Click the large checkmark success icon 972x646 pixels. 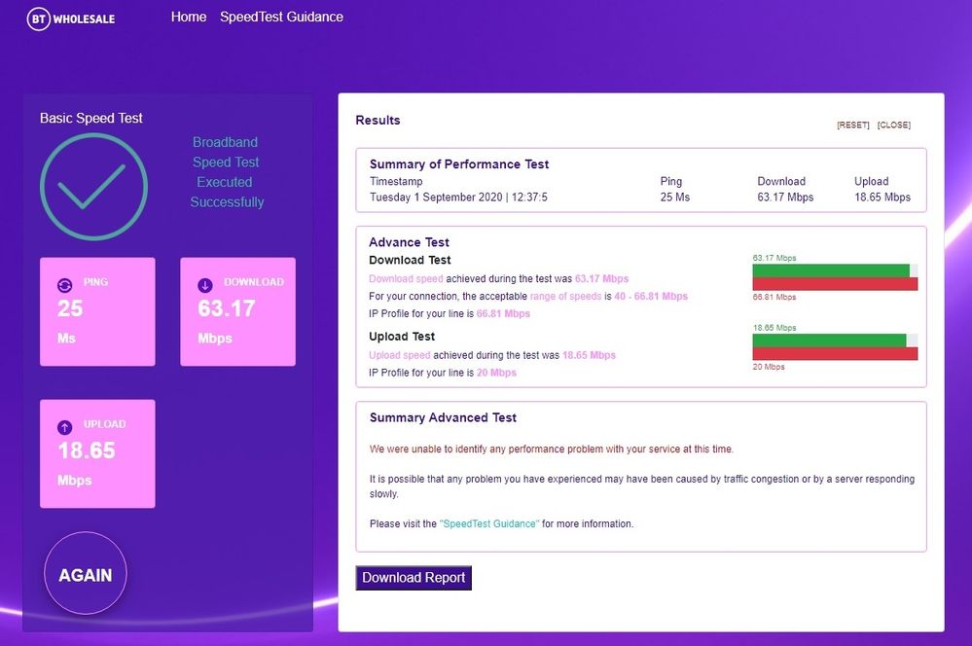tap(93, 186)
